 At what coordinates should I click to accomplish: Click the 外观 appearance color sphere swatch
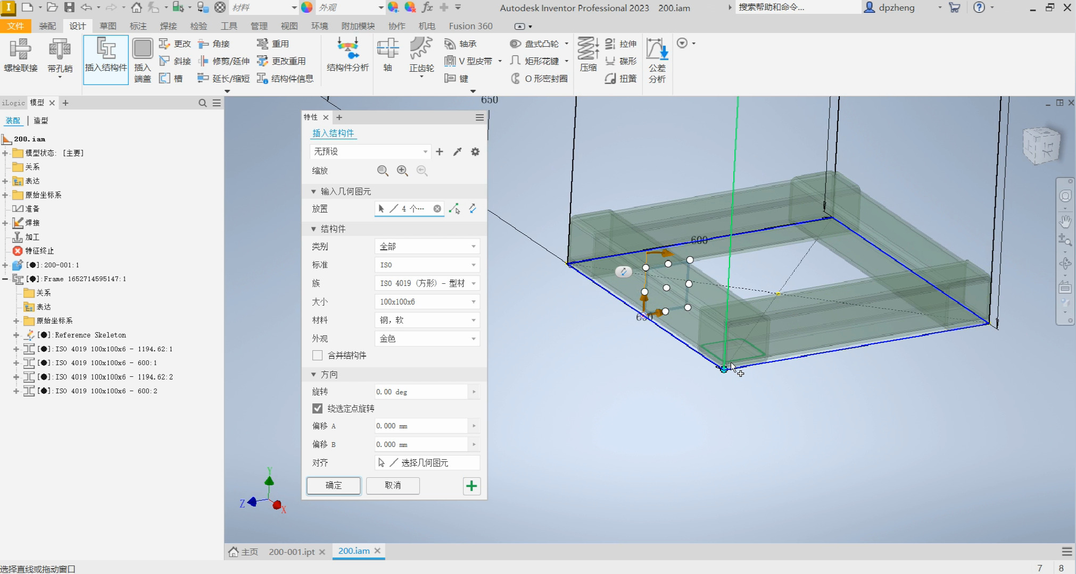(x=307, y=7)
